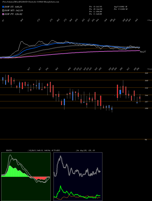Click the '<Lows' label
The height and width of the screenshot is (201, 152).
(149, 69)
